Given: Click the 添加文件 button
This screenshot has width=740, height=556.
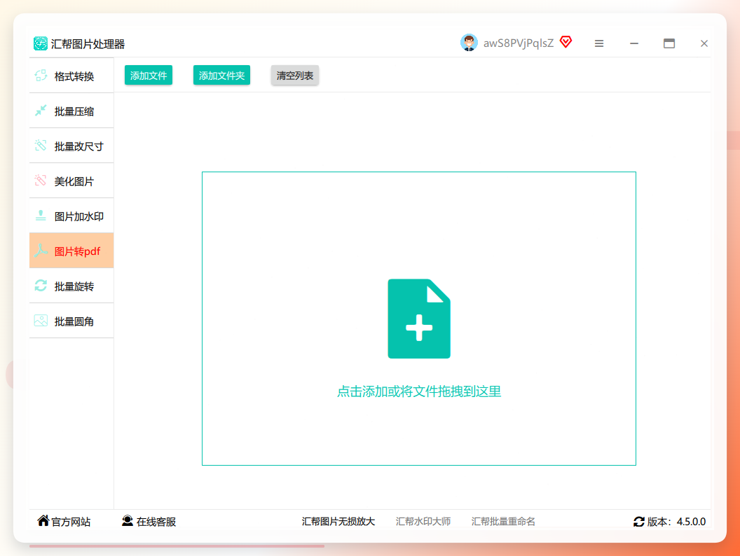Looking at the screenshot, I should coord(148,76).
